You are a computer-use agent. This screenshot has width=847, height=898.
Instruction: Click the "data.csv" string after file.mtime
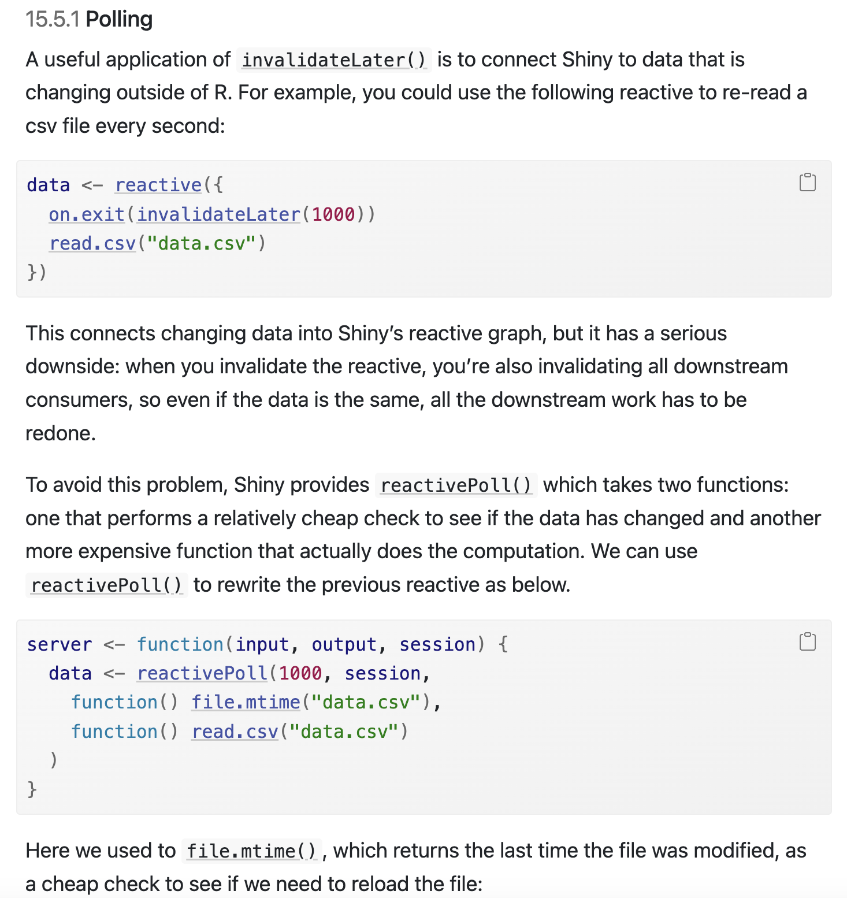(365, 702)
